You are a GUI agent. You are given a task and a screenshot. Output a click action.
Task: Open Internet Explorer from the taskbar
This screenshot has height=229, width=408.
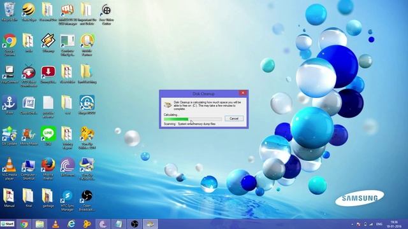click(71, 224)
